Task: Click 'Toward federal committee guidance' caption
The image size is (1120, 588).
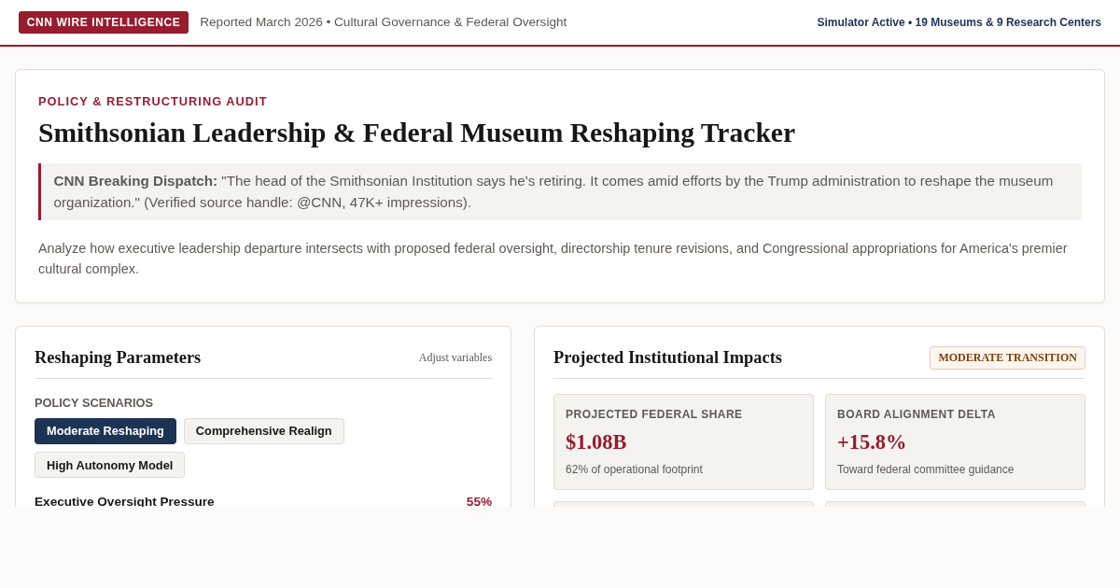Action: (x=925, y=469)
